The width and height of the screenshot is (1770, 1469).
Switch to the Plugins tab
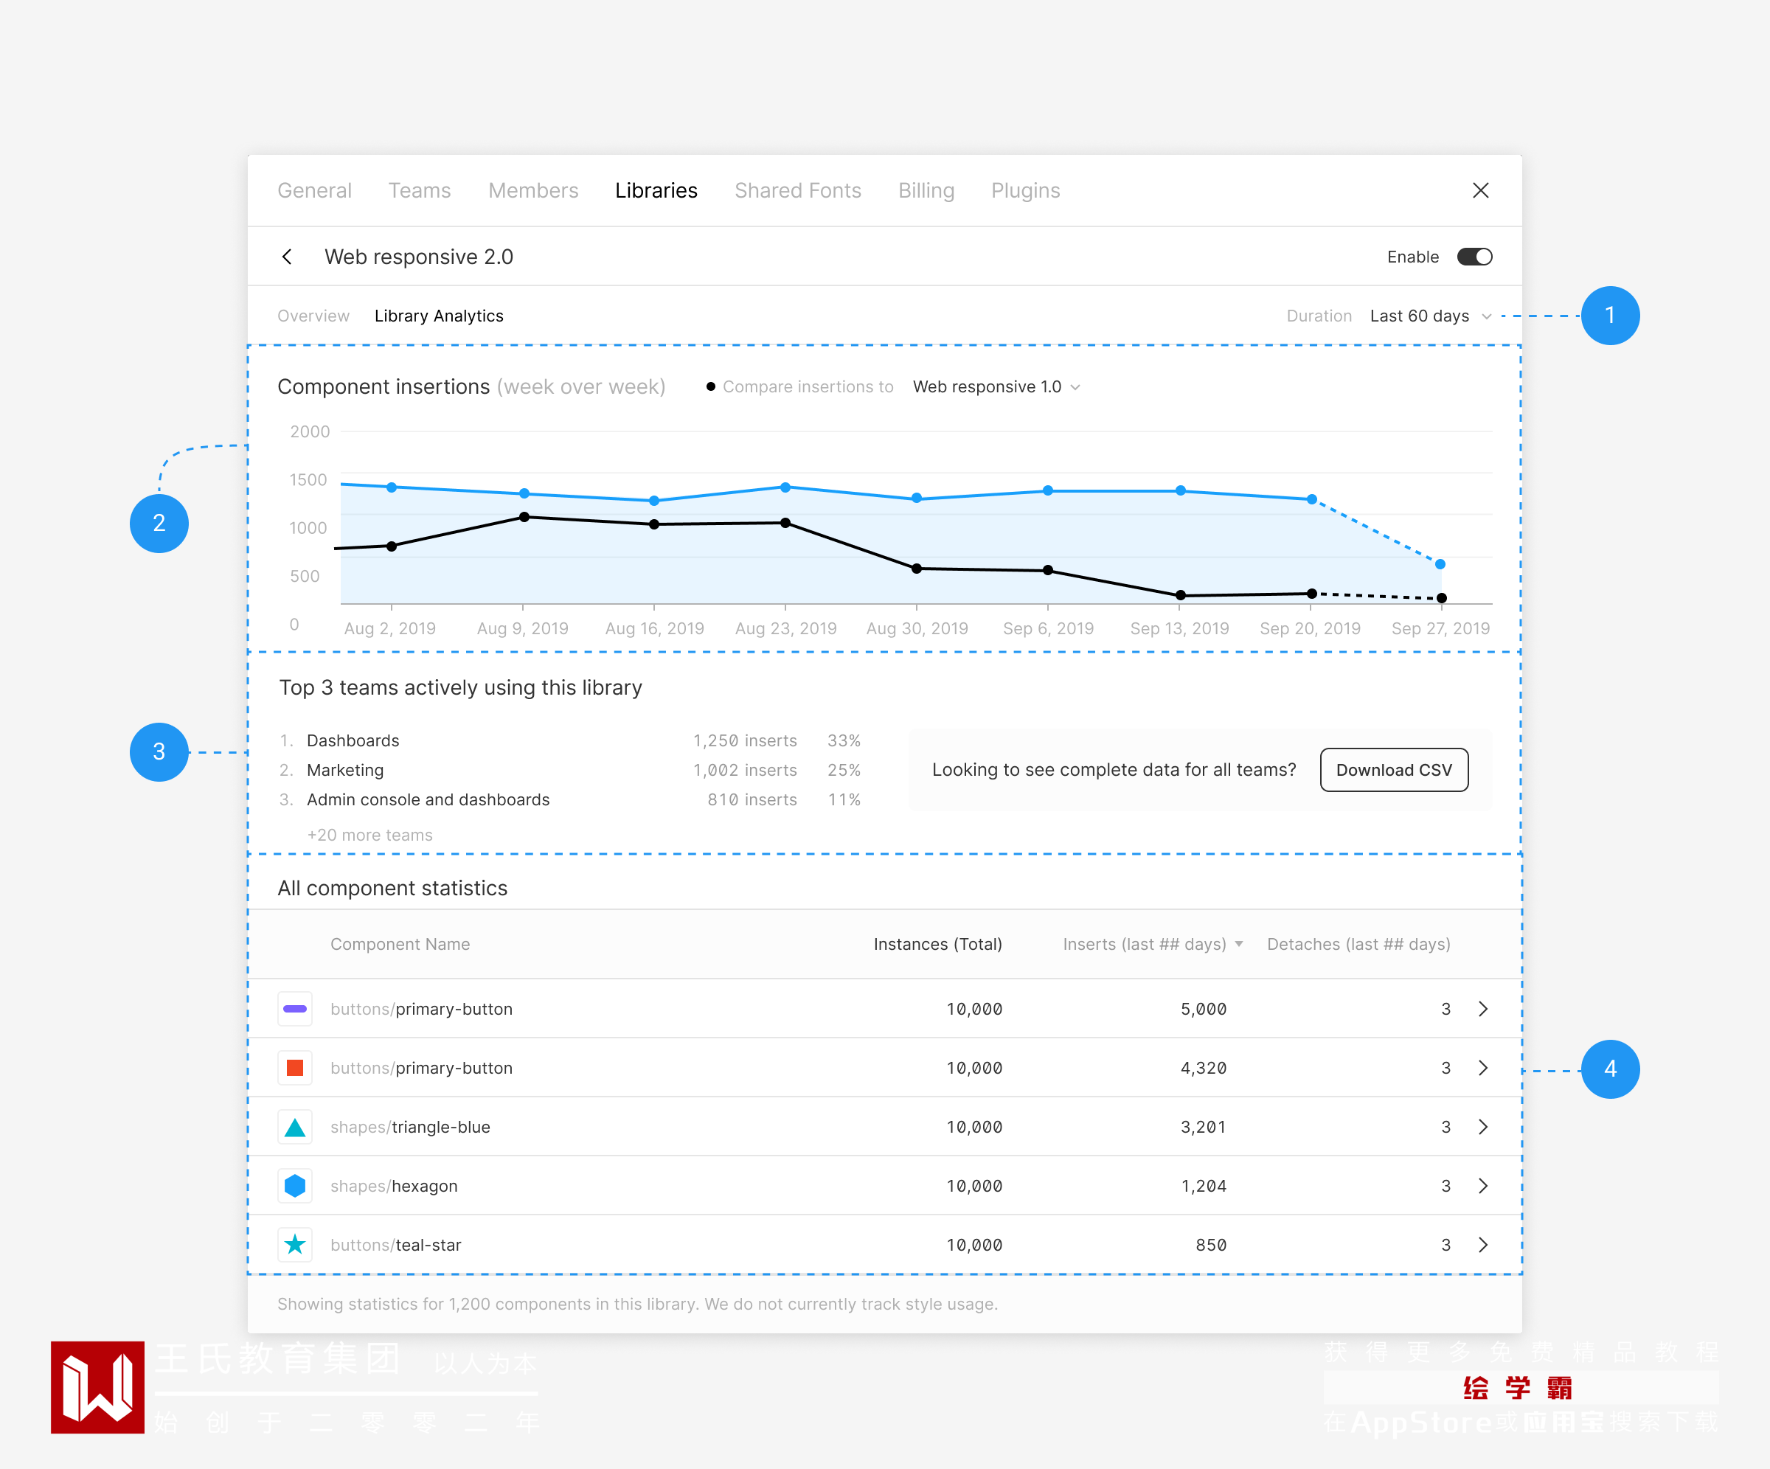[1025, 190]
